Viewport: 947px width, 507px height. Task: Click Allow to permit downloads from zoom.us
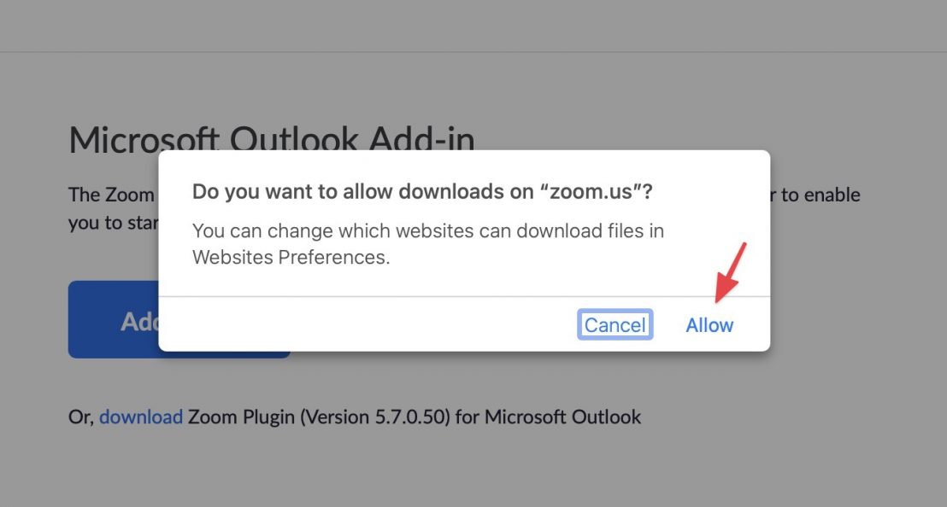tap(709, 324)
